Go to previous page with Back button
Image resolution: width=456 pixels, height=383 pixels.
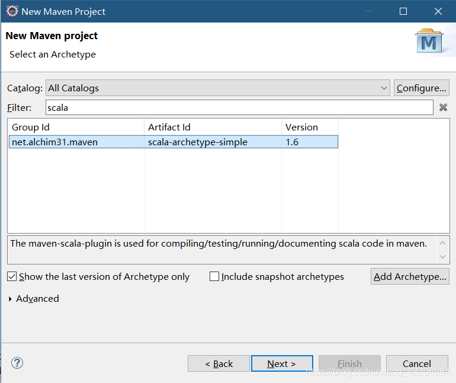coord(219,363)
